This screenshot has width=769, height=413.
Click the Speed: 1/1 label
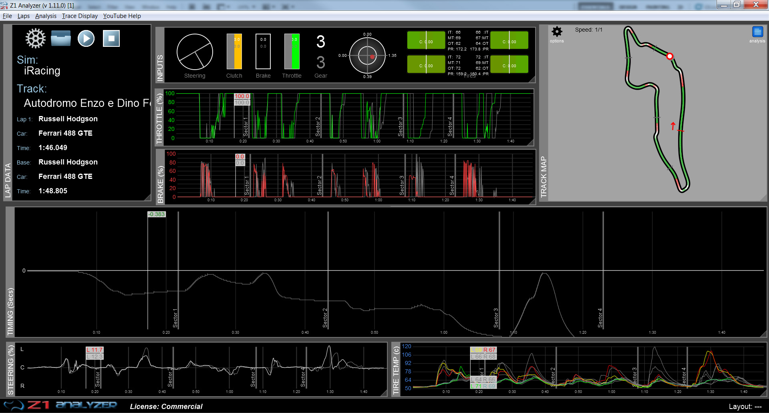[x=588, y=30]
